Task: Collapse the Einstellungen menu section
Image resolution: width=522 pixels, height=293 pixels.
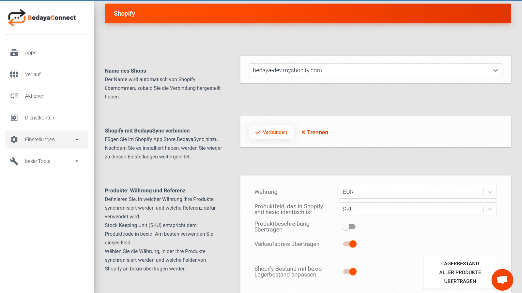Action: tap(77, 139)
